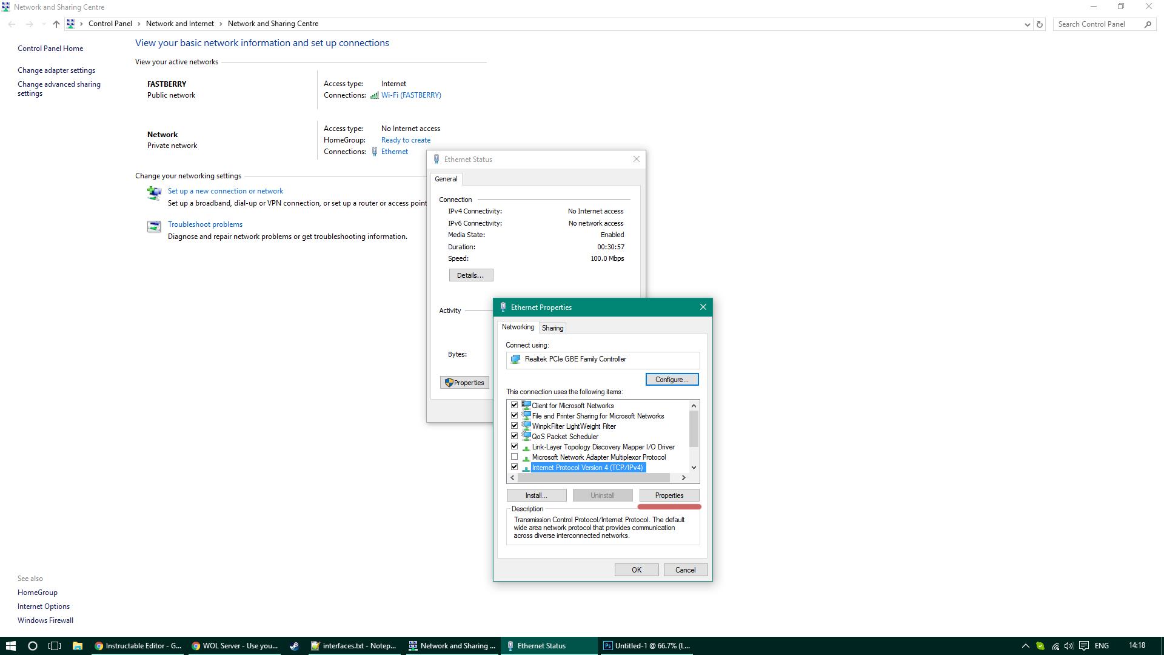Screen dimensions: 1164x655
Task: Toggle Client for Microsoft Networks checkbox
Action: [x=514, y=405]
